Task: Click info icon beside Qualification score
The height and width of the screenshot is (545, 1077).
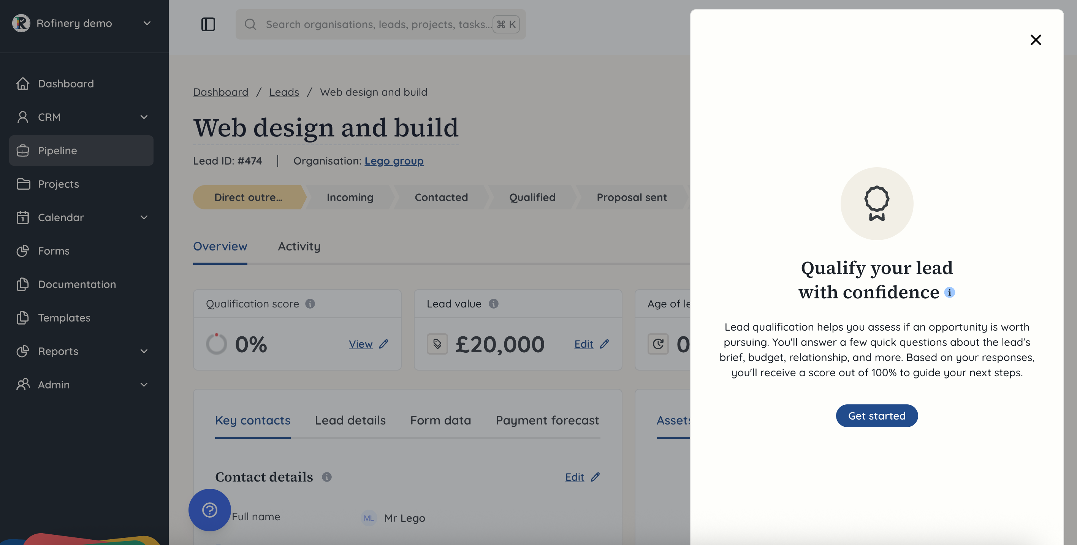Action: [310, 304]
